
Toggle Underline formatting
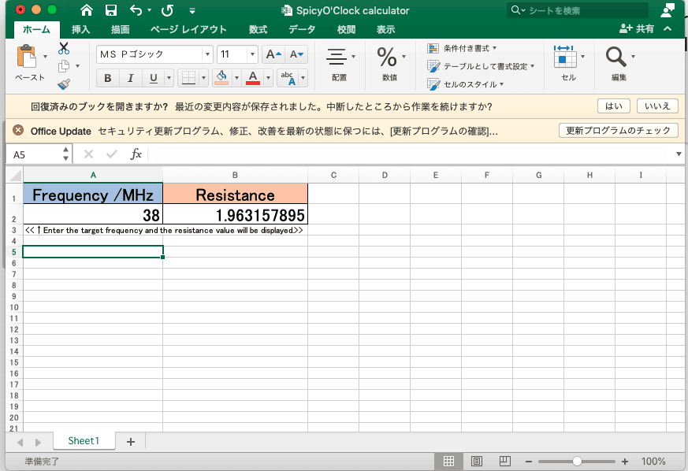(153, 78)
